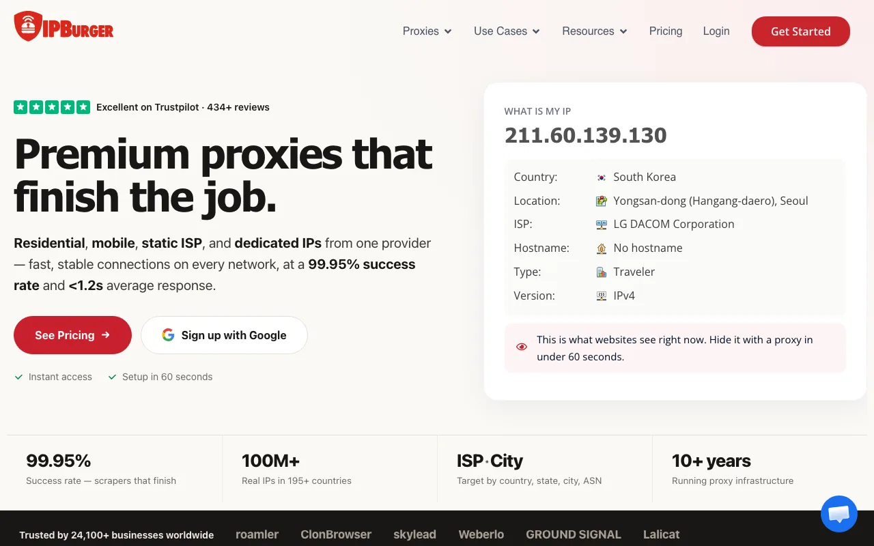The height and width of the screenshot is (546, 874).
Task: Open the Pricing nav link
Action: [x=666, y=31]
